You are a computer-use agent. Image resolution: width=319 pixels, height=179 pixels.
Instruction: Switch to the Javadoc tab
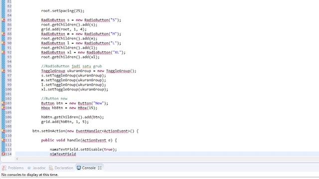click(36, 168)
